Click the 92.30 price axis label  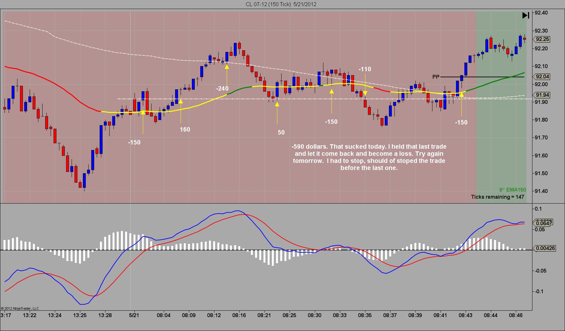click(541, 31)
